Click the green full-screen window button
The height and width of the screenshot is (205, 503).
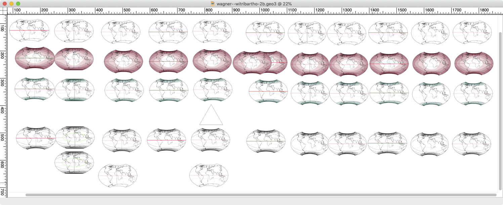[x=18, y=3]
